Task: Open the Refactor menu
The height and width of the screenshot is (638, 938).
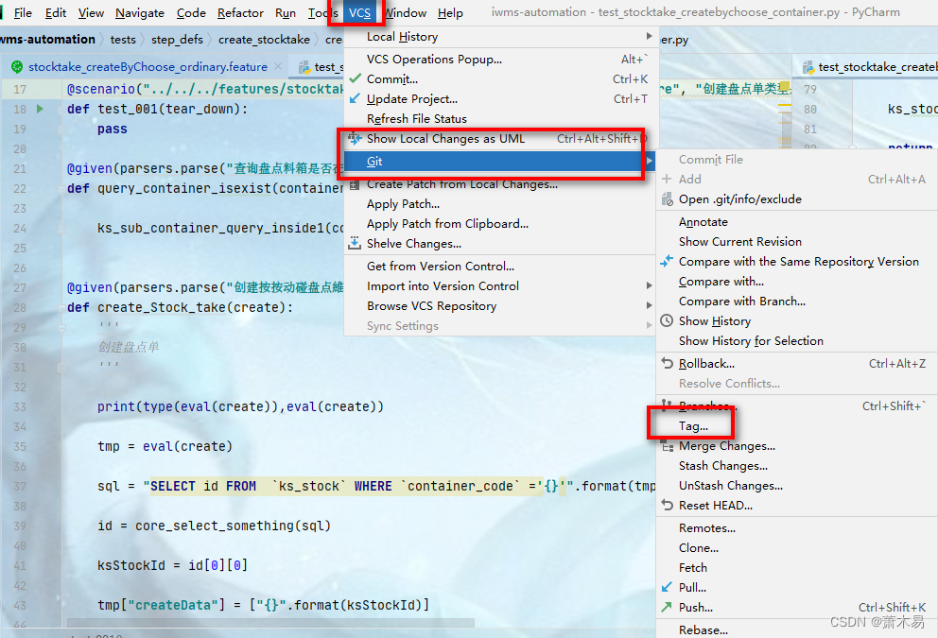Action: [x=240, y=12]
